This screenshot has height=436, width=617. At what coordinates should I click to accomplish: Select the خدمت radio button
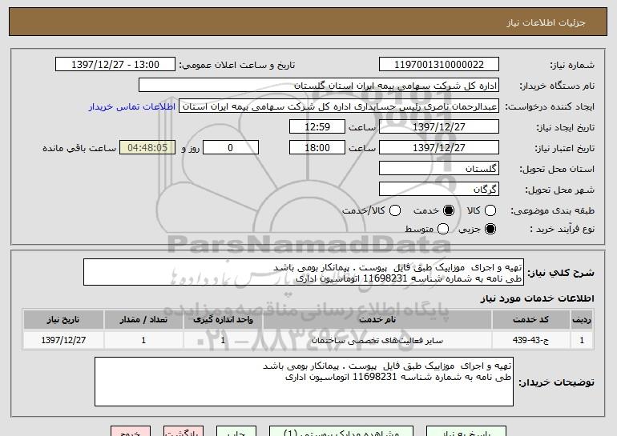449,210
